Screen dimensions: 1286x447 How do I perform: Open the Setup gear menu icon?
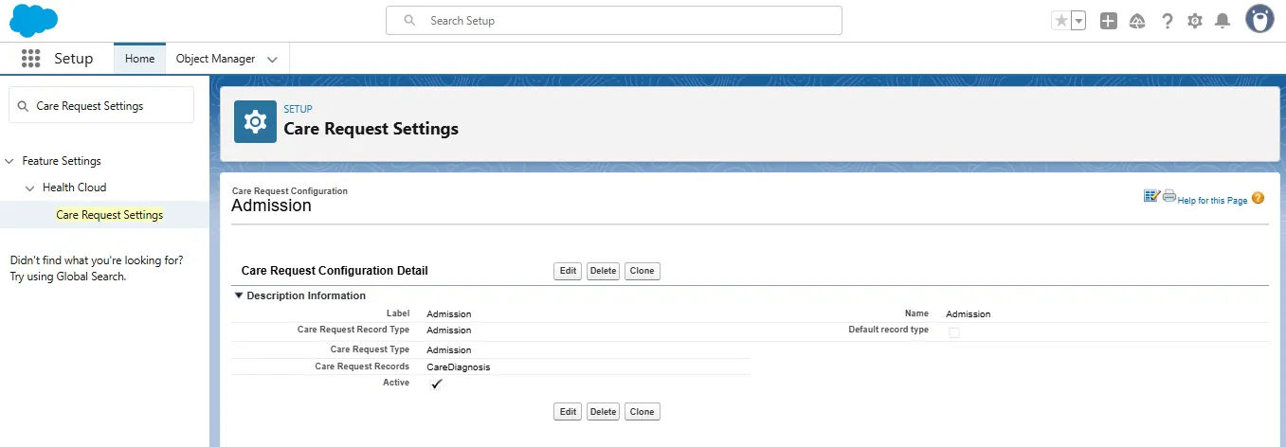(x=1195, y=21)
